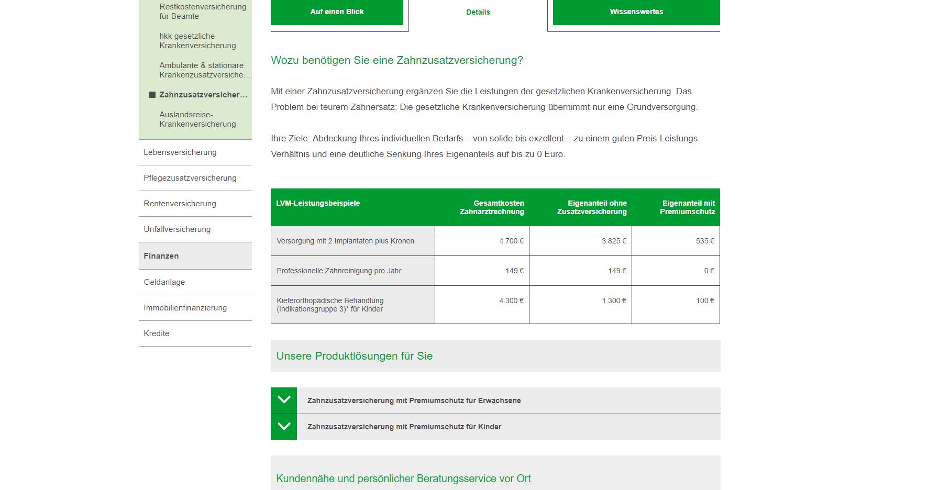Screen dimensions: 939x490
Task: Open the Wissenswertes tab
Action: click(x=636, y=12)
